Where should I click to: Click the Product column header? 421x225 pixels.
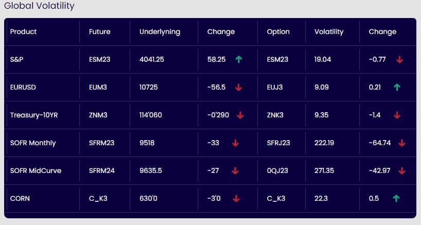click(x=24, y=32)
